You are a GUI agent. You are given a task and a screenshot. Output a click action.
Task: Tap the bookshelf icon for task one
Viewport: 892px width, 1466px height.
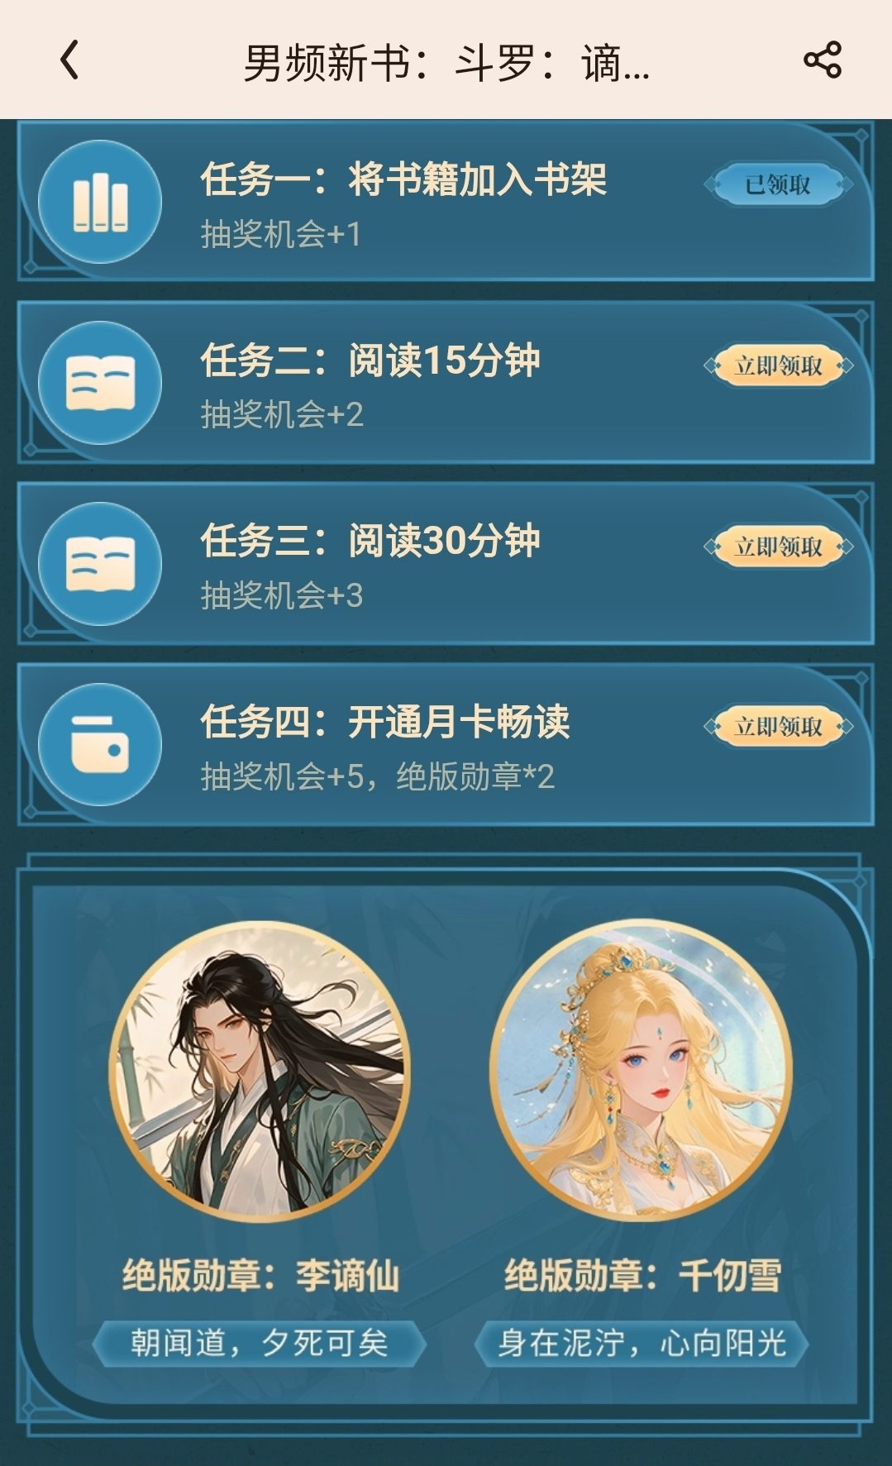point(100,203)
